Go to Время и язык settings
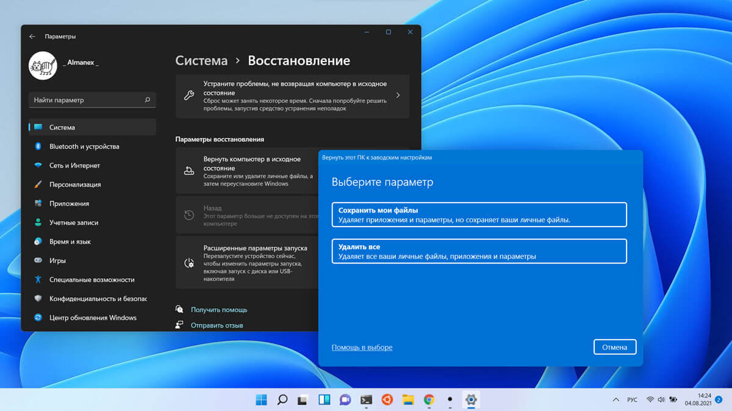The image size is (732, 411). click(x=92, y=242)
